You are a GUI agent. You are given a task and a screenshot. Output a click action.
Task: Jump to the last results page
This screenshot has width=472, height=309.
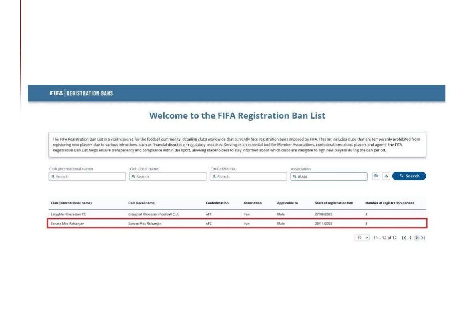tap(423, 238)
